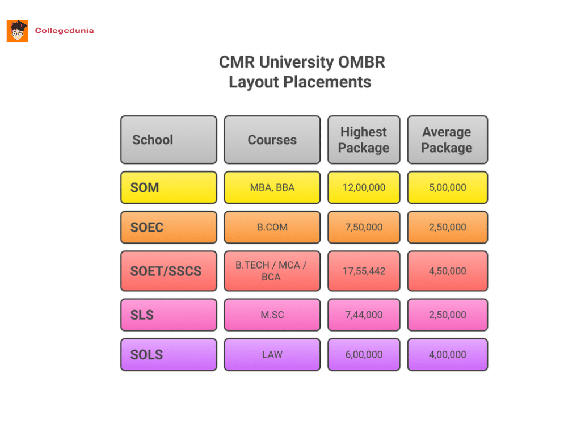Expand the MBA, BBA courses cell
Screen dimensions: 581x436
click(272, 187)
